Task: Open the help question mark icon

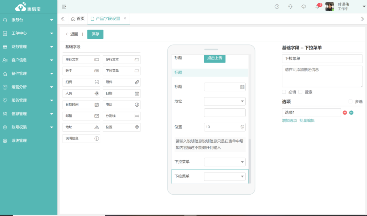Action: tap(277, 7)
